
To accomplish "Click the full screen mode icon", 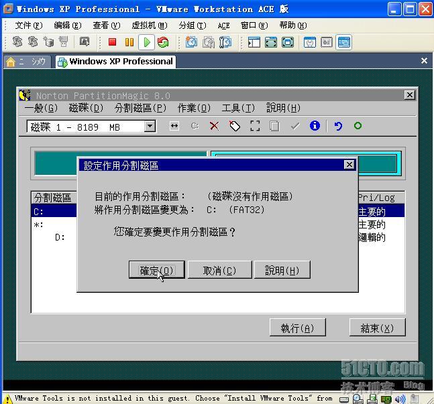I will (x=288, y=42).
